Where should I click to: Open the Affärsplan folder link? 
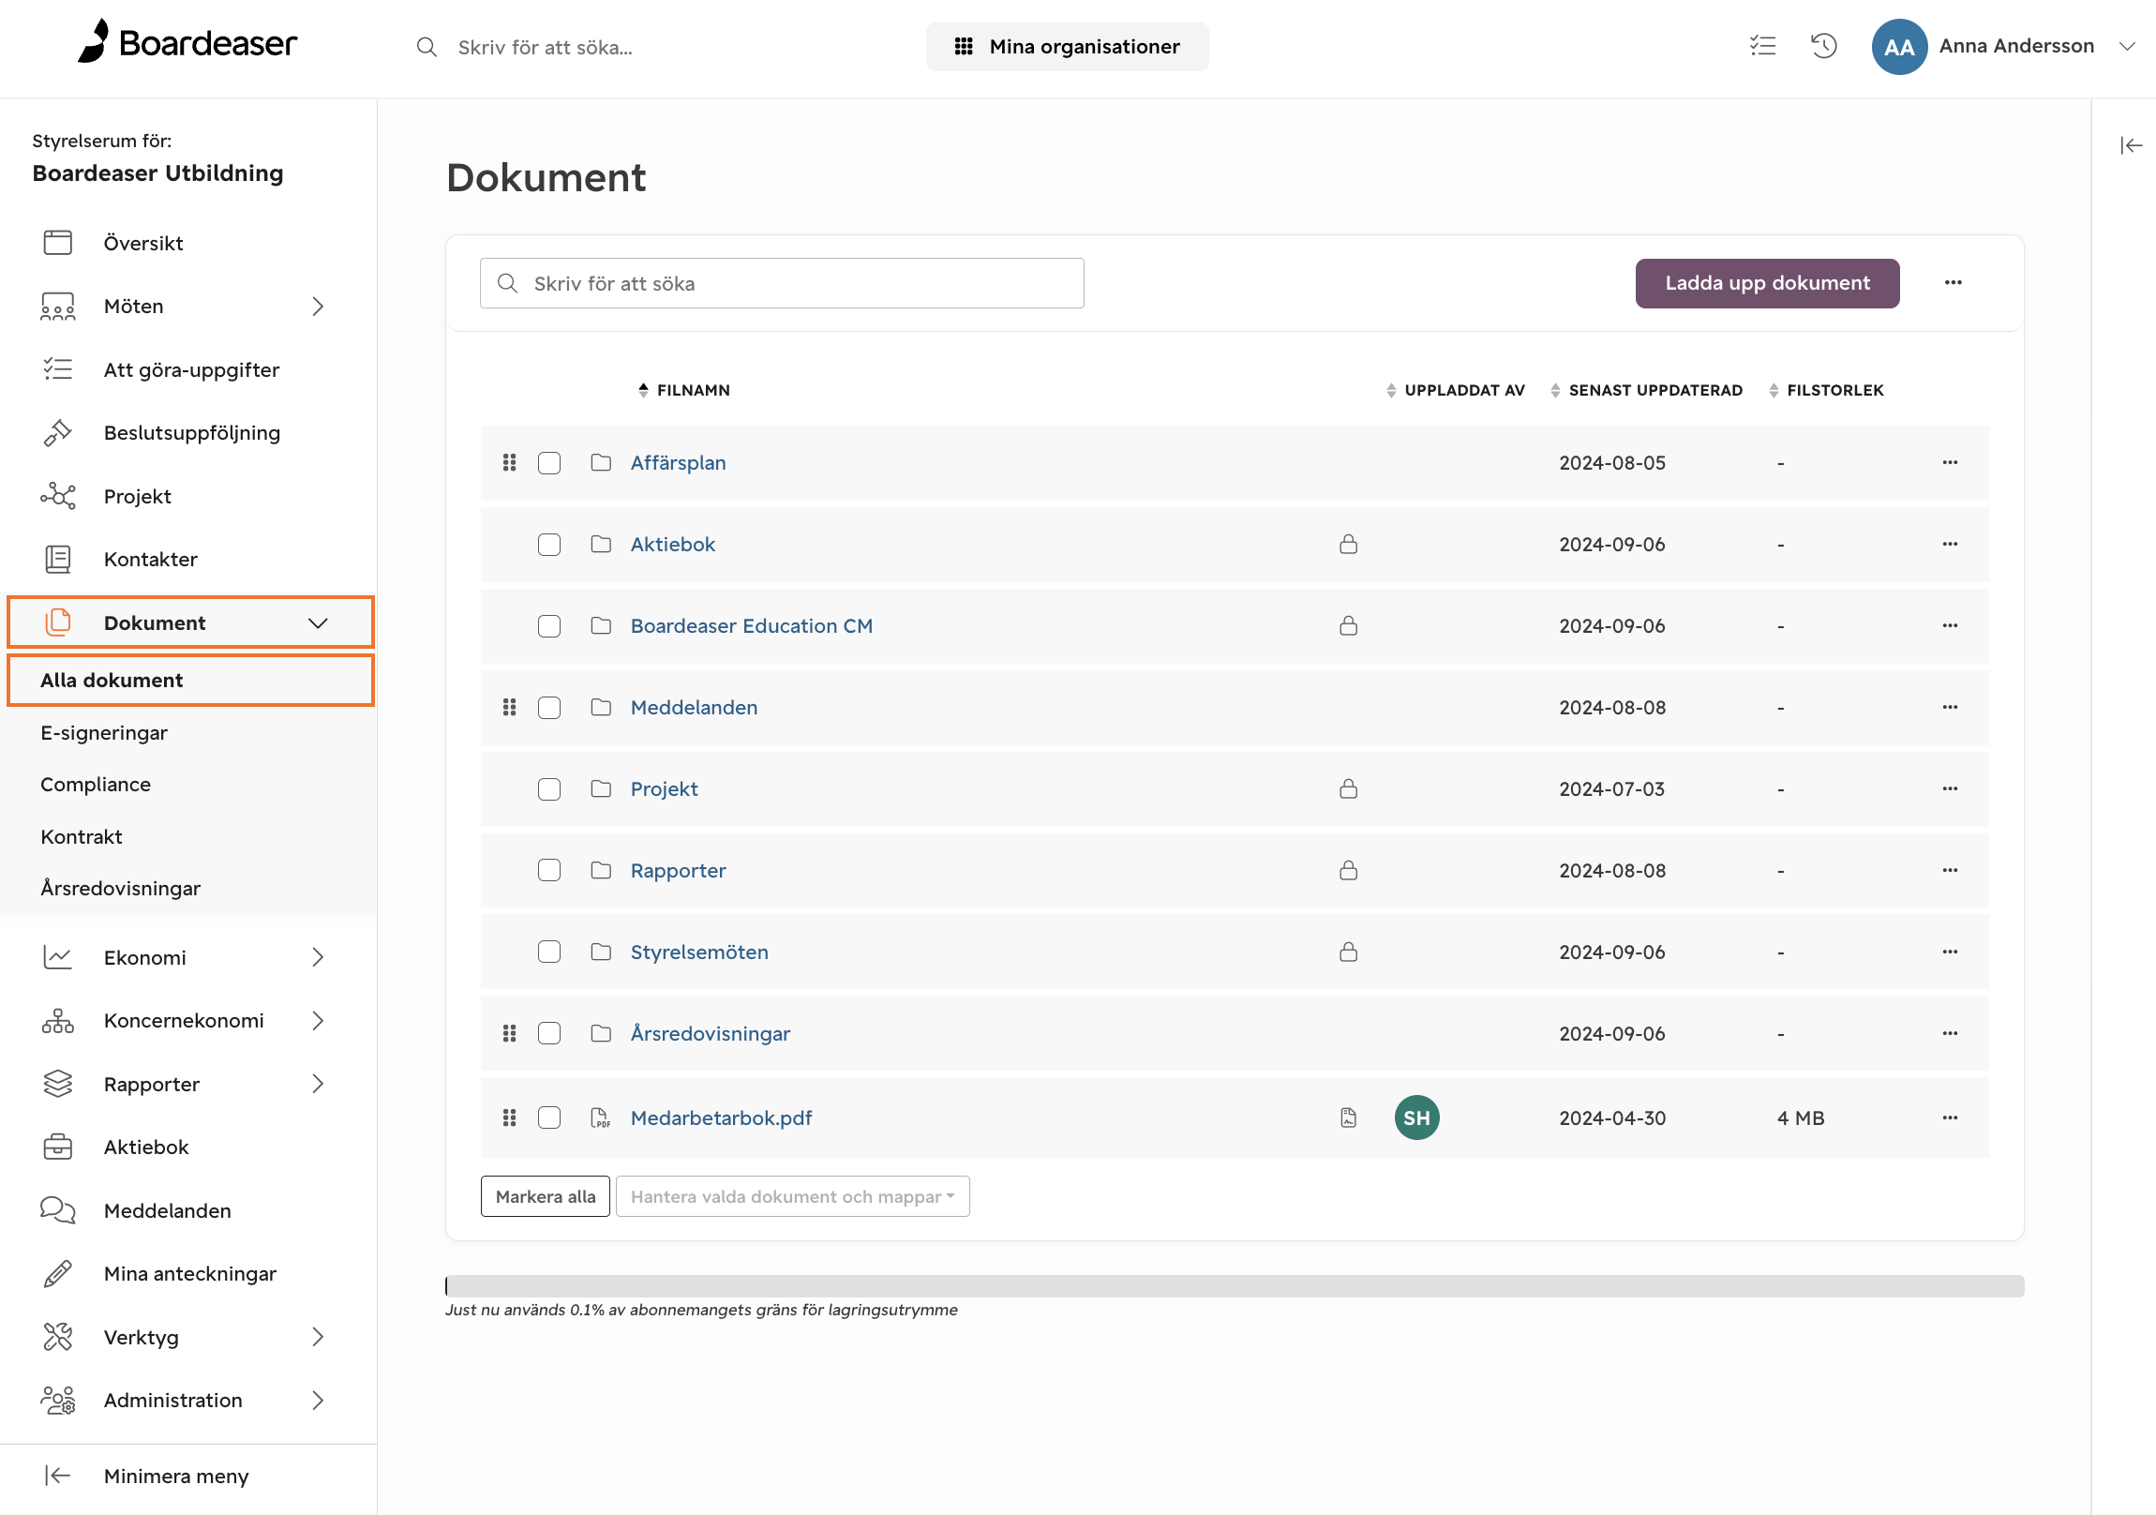[678, 462]
